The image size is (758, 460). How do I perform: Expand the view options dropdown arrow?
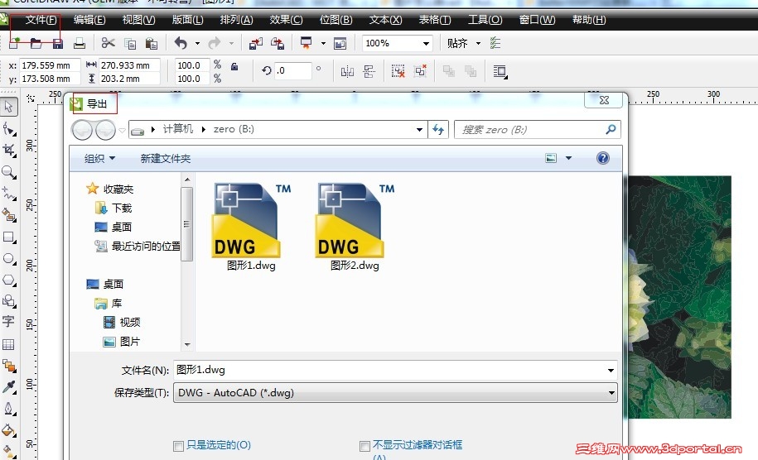568,158
